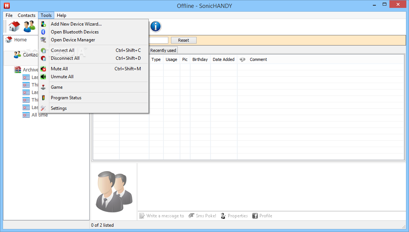The height and width of the screenshot is (232, 409).
Task: Click the All time calendar icon
Action: coord(26,115)
